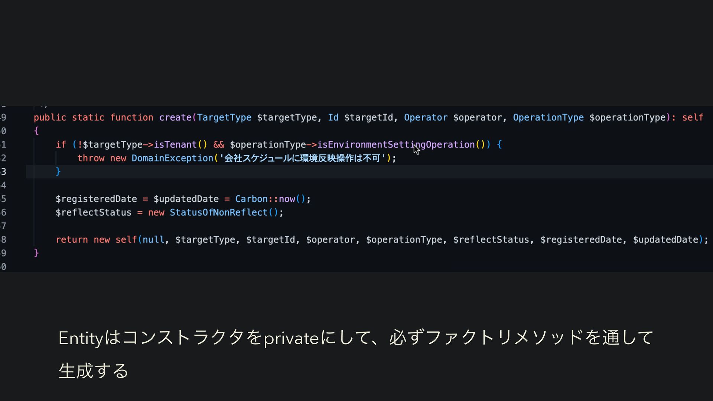The width and height of the screenshot is (713, 401).
Task: Click the $reflectStatus variable assignment
Action: (x=93, y=212)
